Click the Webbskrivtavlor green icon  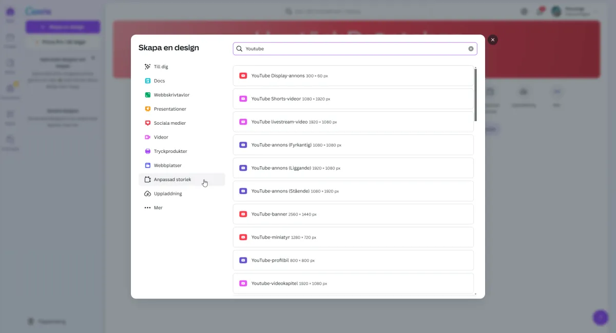(148, 95)
